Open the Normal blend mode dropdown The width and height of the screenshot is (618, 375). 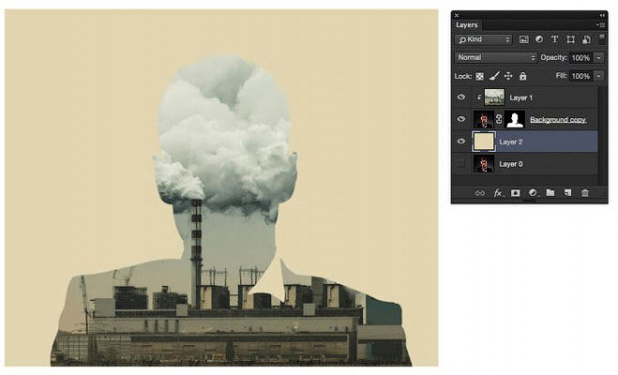(x=496, y=57)
